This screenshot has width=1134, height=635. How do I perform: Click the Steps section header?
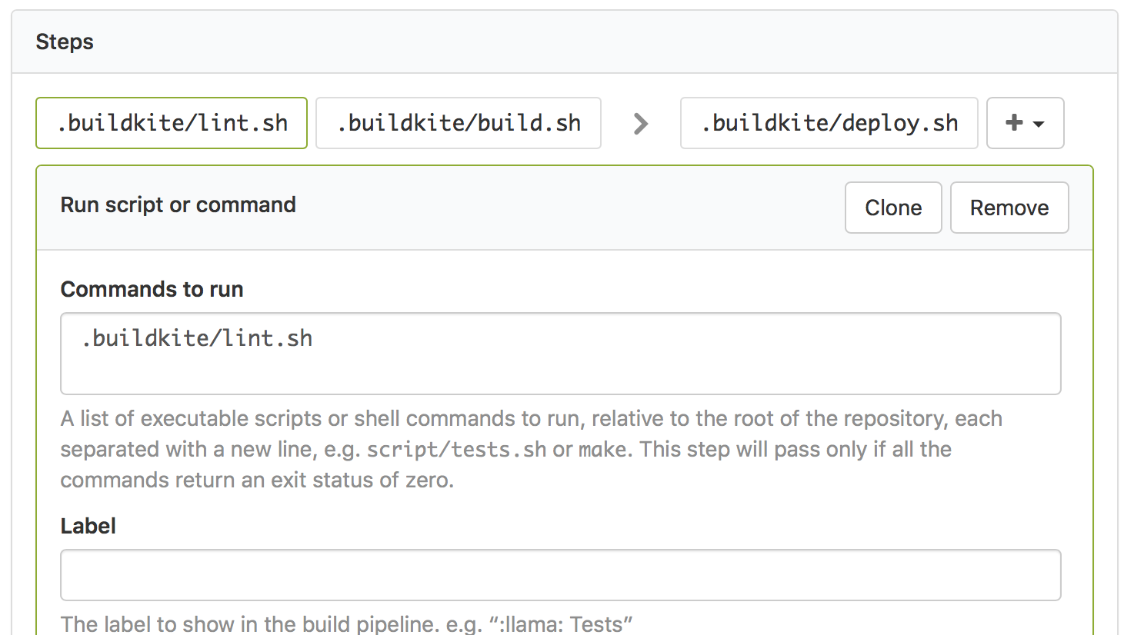65,42
